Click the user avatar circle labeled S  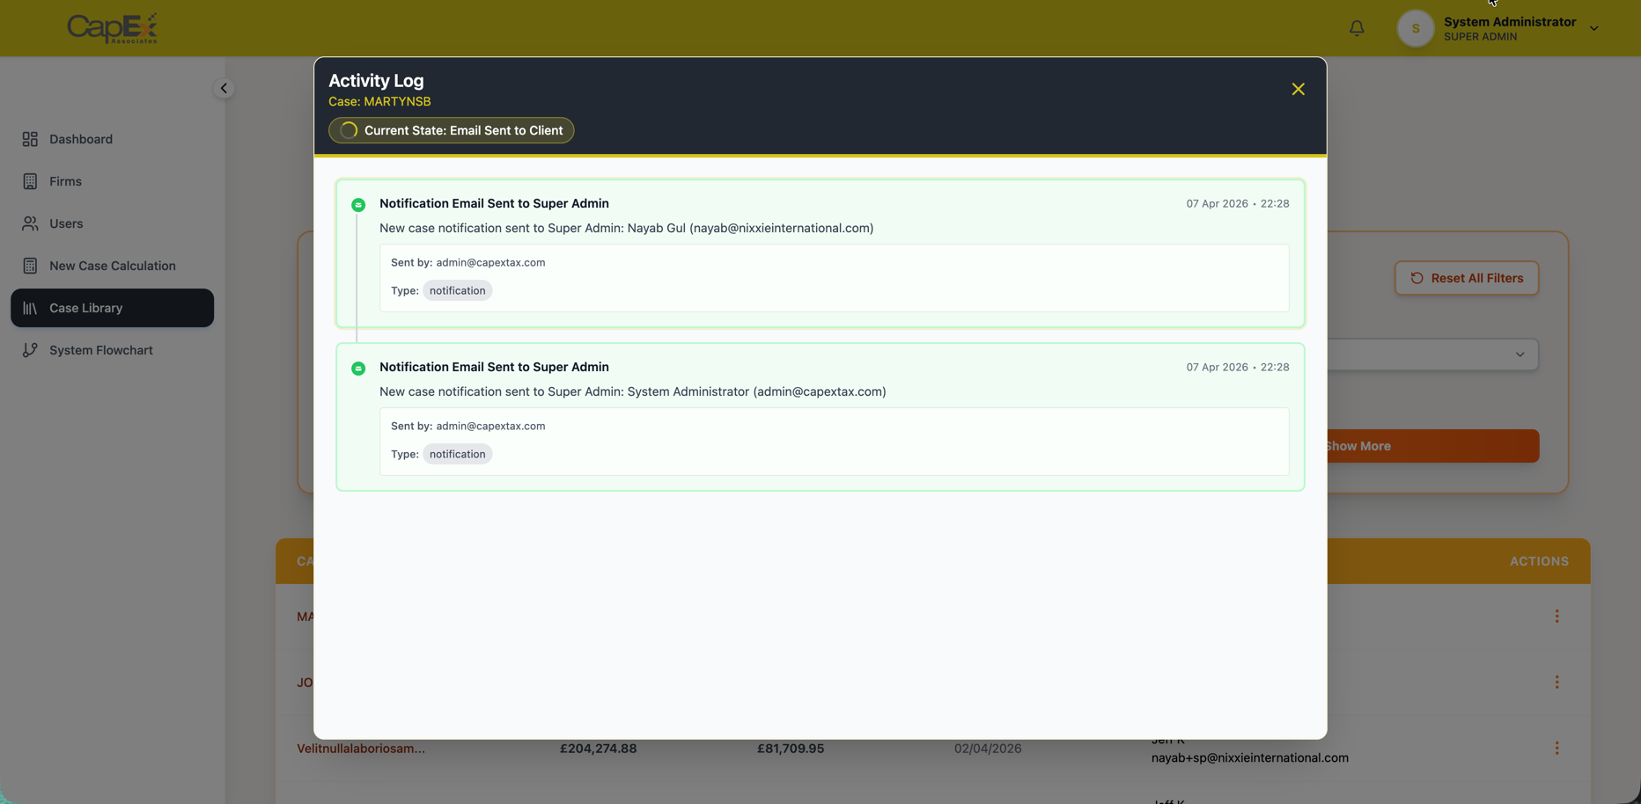1415,28
